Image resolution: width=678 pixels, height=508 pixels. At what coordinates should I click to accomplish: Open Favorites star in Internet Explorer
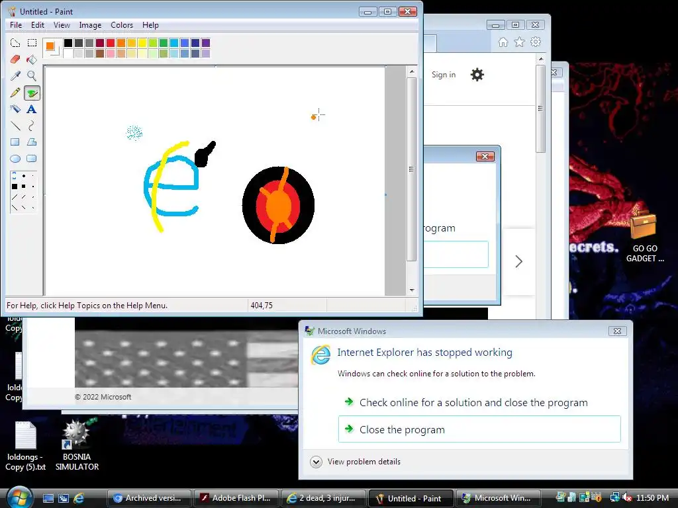click(x=519, y=42)
